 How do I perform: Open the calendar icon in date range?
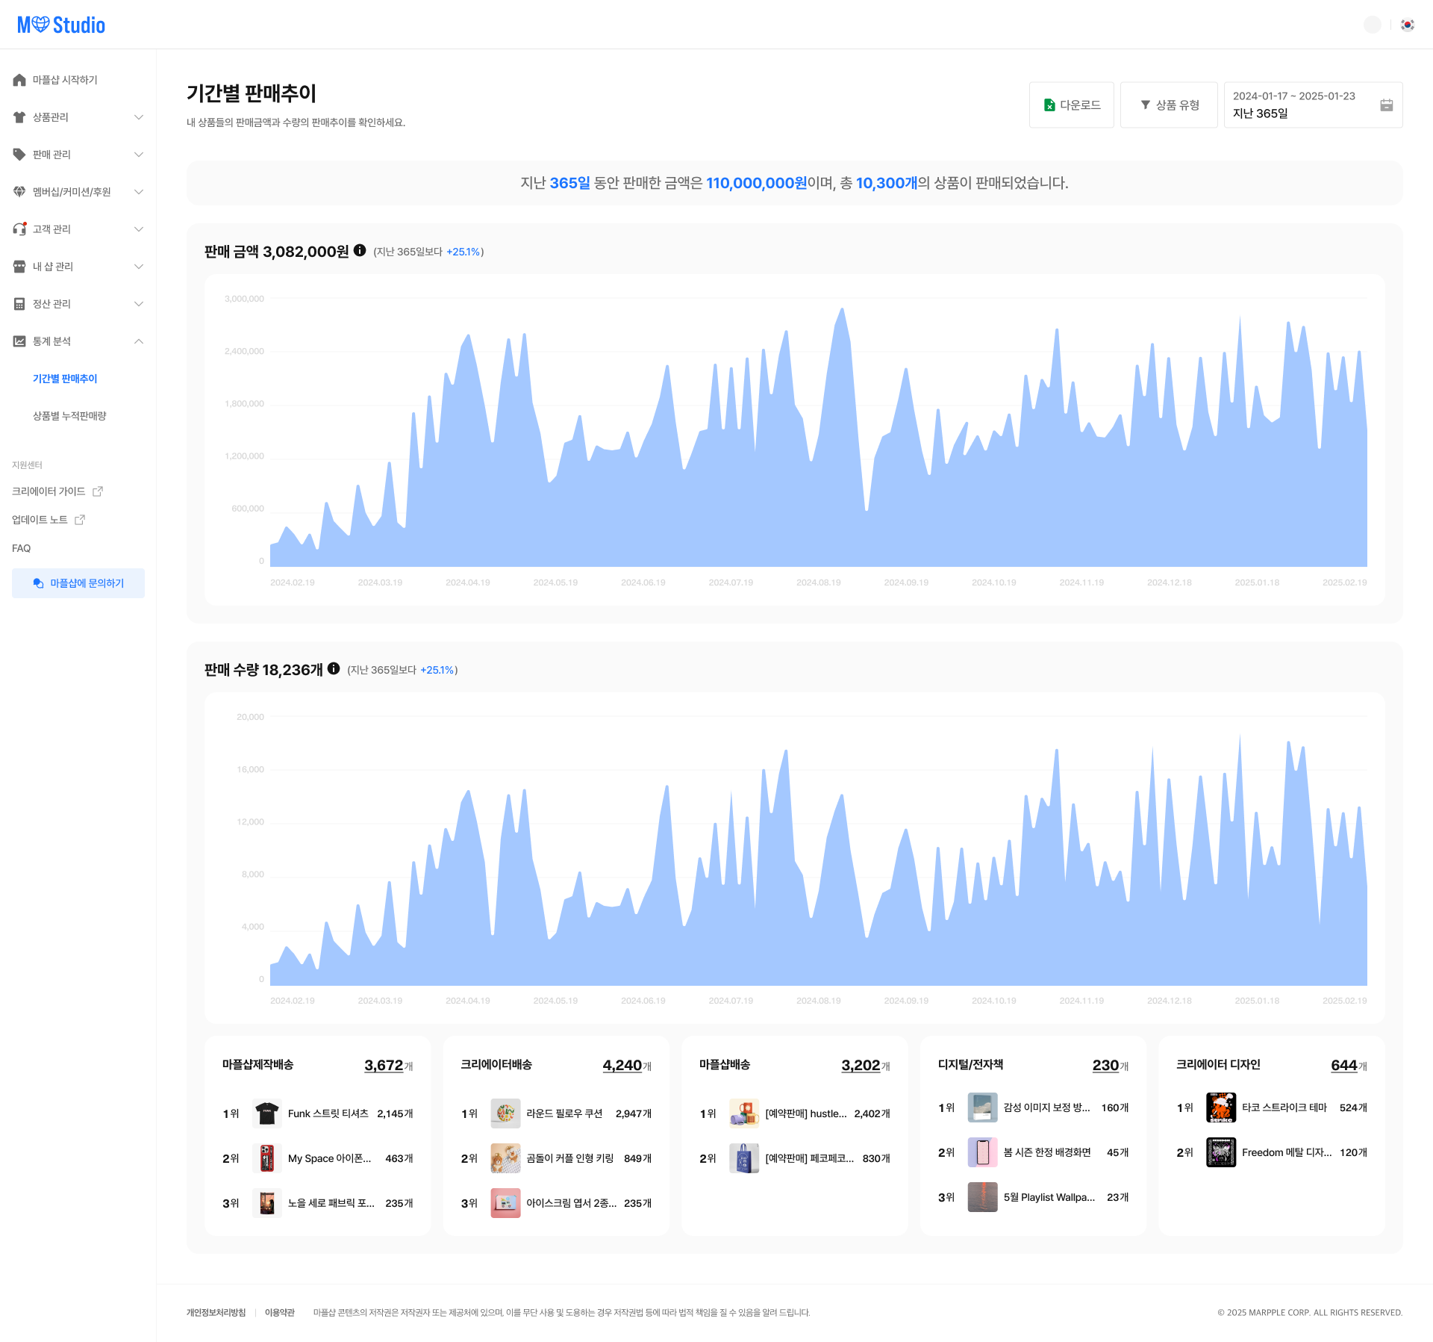tap(1386, 105)
